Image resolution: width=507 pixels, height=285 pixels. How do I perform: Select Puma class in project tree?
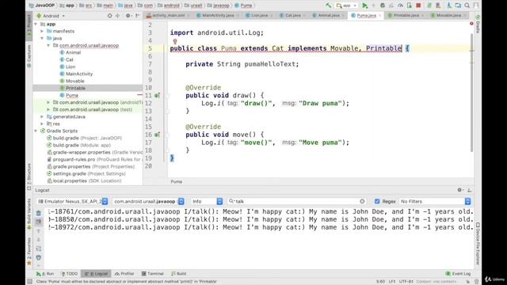click(72, 95)
